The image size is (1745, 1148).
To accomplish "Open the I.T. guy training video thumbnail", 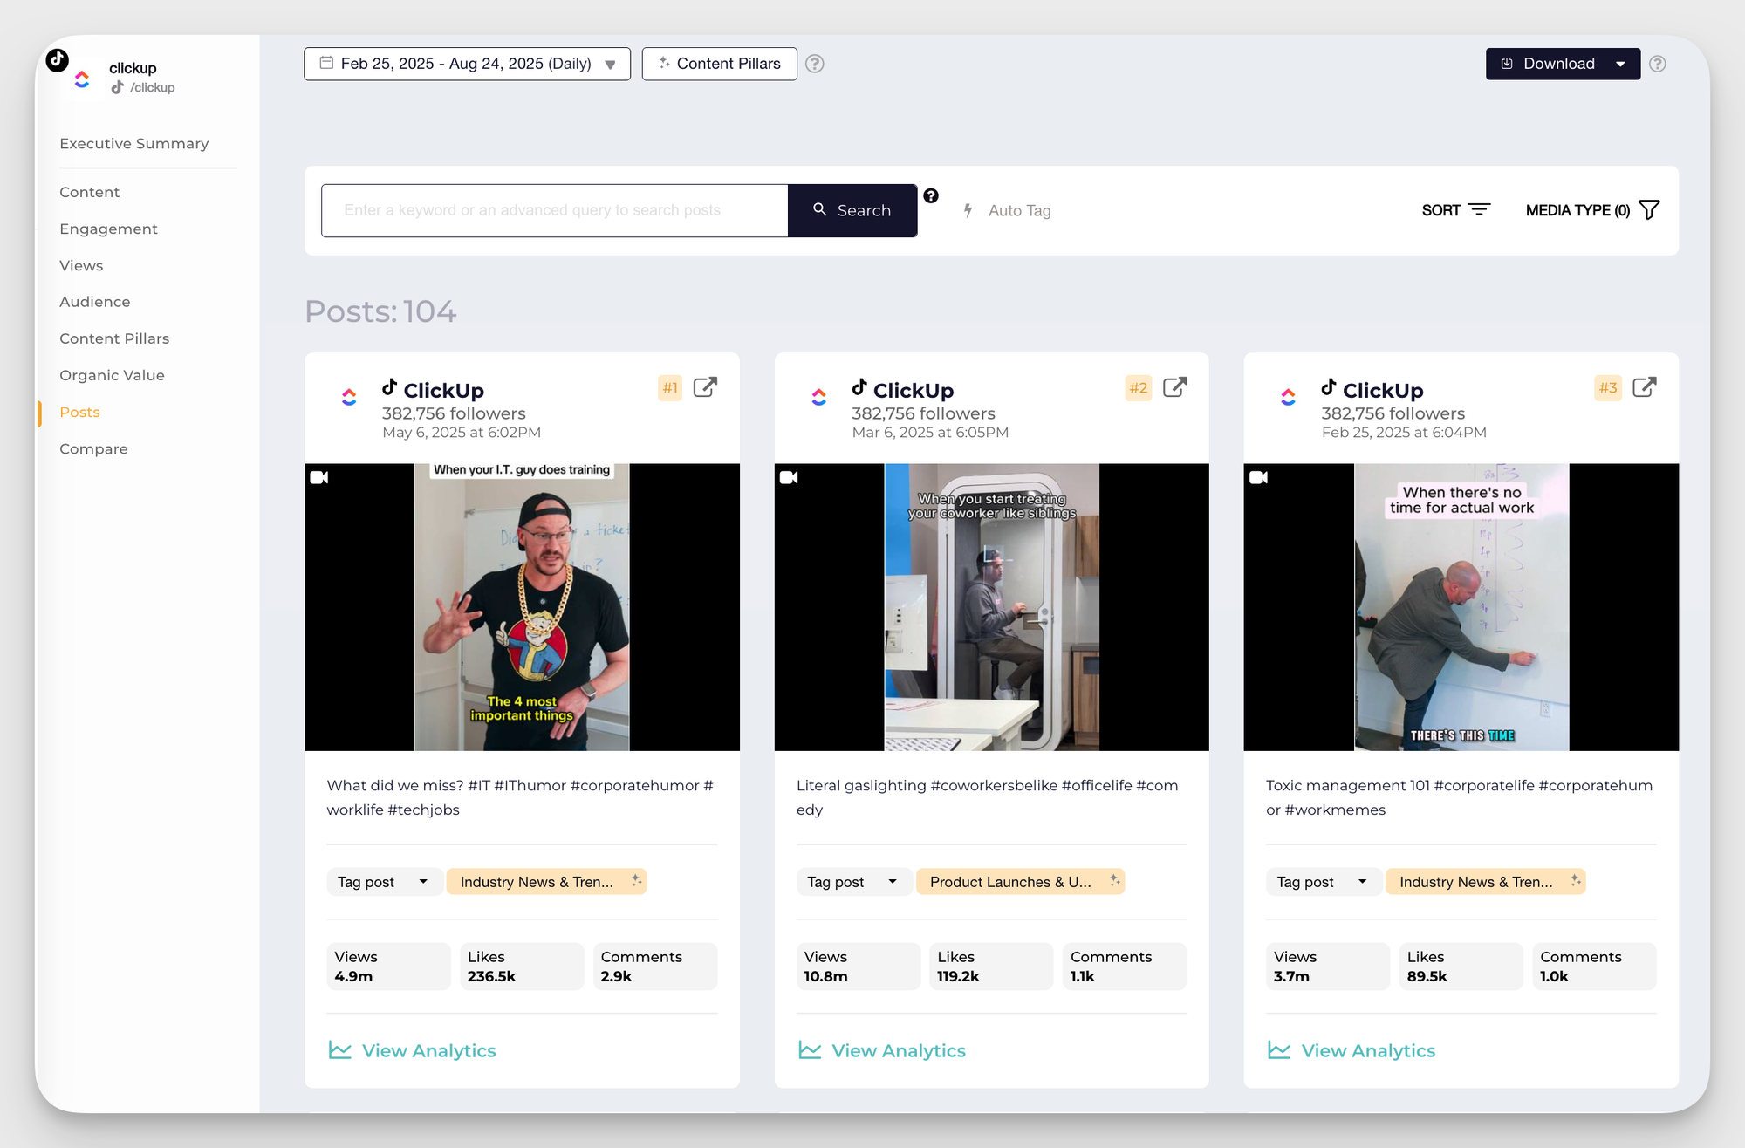I will (522, 606).
